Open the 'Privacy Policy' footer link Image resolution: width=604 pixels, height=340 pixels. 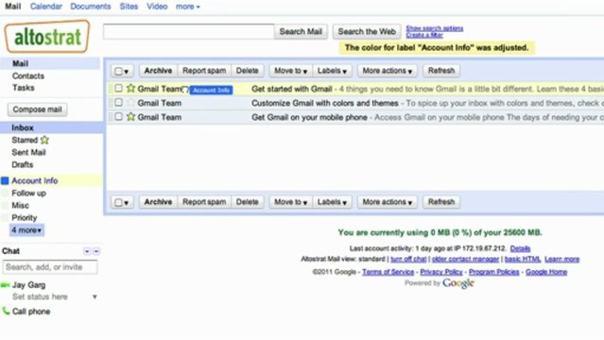pos(441,272)
